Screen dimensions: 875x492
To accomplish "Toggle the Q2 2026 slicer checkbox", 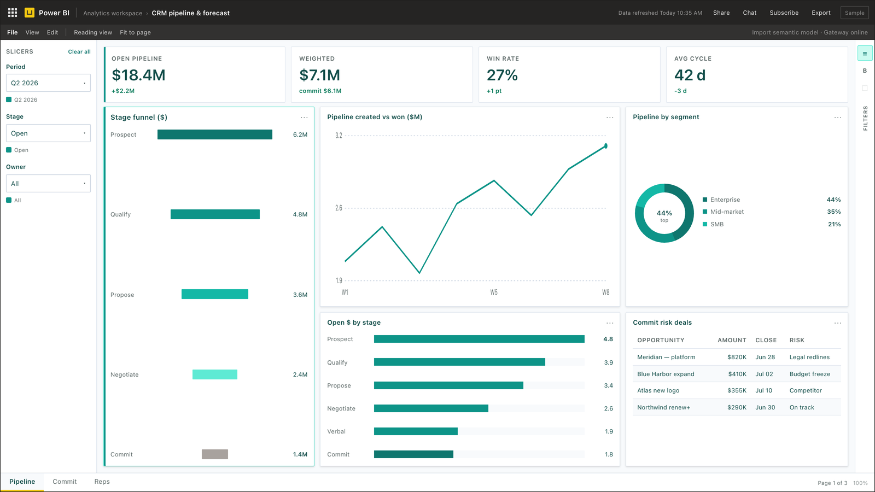I will [x=9, y=99].
